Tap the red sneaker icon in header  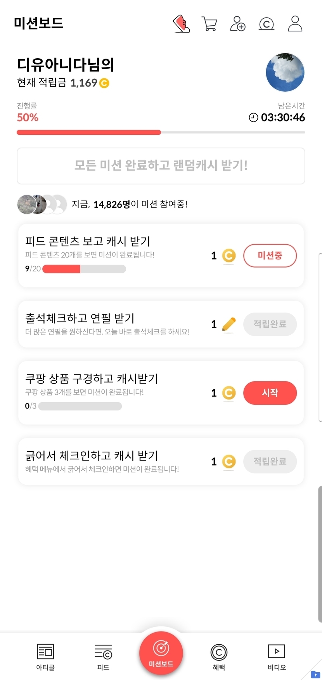pyautogui.click(x=181, y=24)
